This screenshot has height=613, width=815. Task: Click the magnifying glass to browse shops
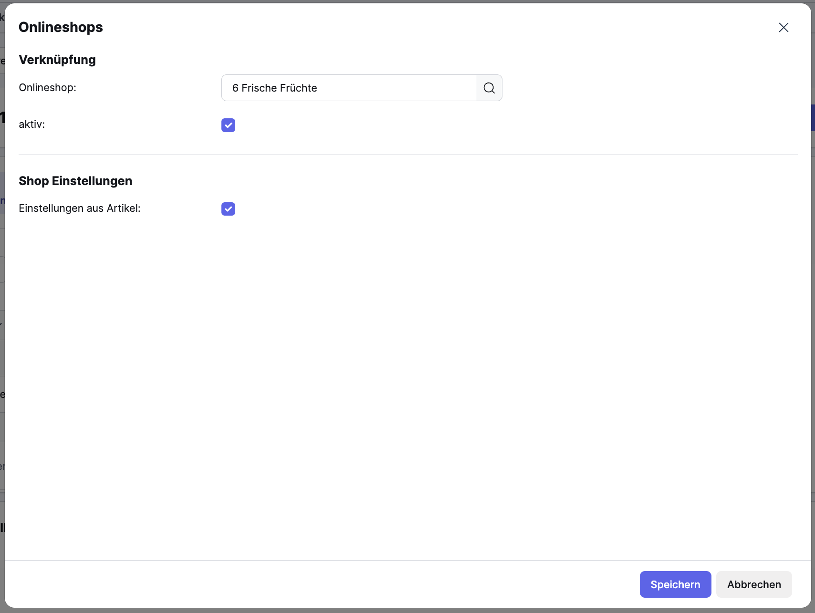tap(489, 88)
